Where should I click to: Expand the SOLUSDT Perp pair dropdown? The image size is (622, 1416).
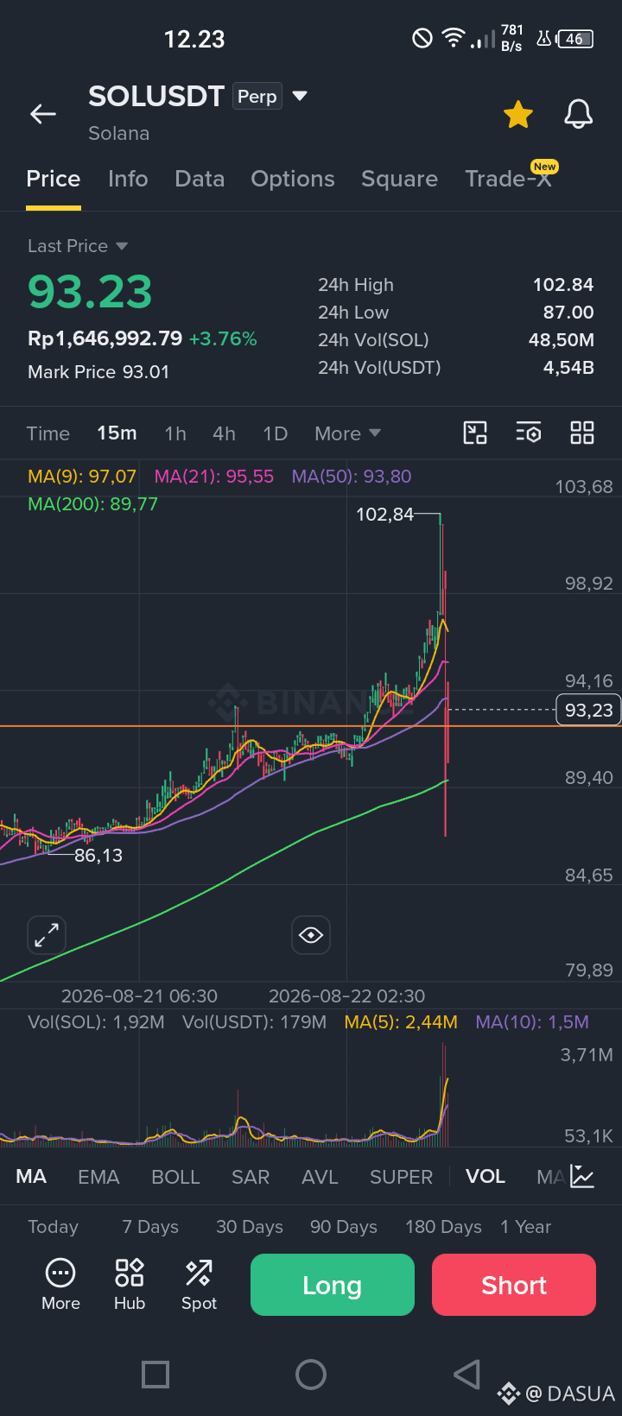(x=300, y=96)
